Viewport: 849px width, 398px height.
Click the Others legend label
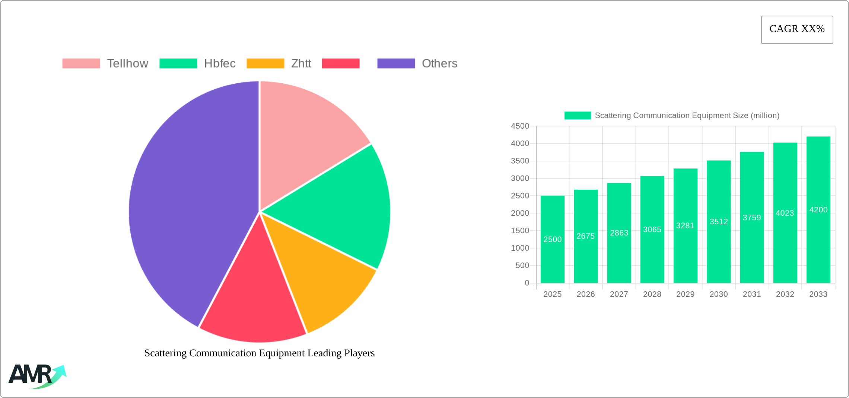click(x=440, y=64)
